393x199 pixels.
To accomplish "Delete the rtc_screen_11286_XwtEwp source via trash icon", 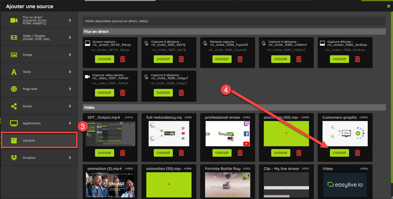I will tap(358, 59).
